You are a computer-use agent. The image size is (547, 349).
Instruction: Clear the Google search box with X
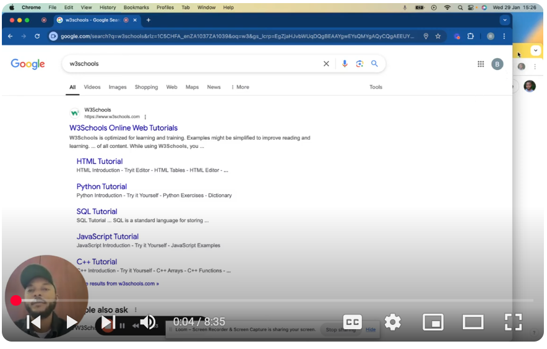pyautogui.click(x=326, y=64)
